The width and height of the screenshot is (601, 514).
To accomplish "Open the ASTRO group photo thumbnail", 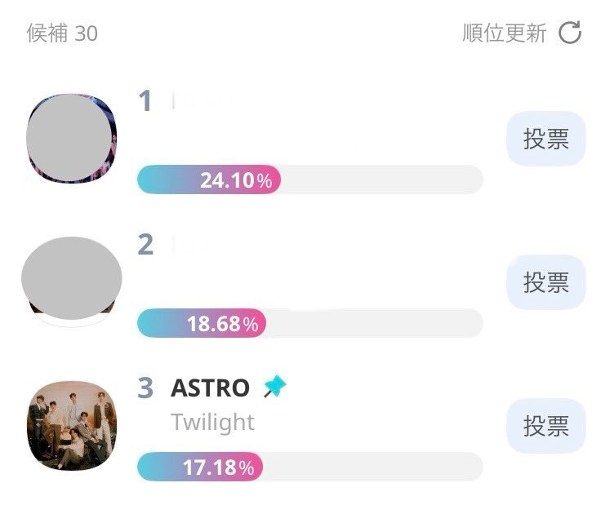I will tap(72, 426).
